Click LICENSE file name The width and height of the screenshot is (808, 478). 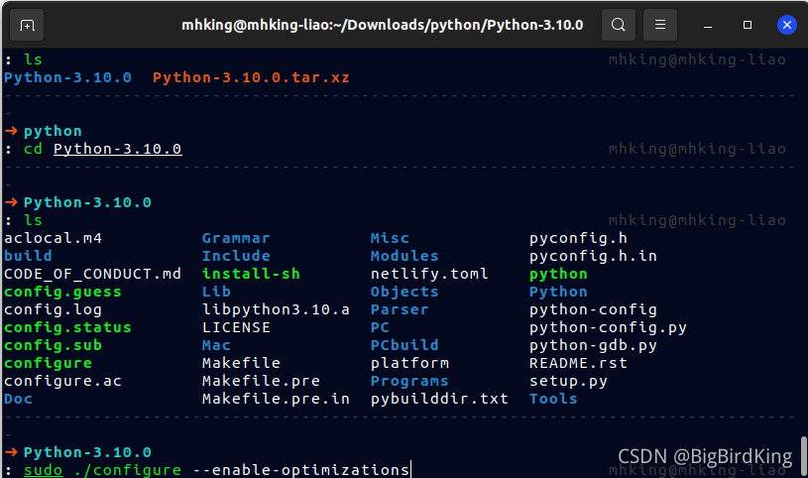tap(236, 327)
